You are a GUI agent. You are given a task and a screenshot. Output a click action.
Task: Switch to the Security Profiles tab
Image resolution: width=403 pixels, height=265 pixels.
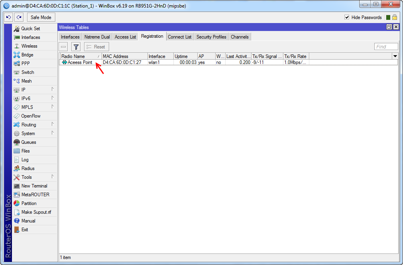[x=211, y=37]
